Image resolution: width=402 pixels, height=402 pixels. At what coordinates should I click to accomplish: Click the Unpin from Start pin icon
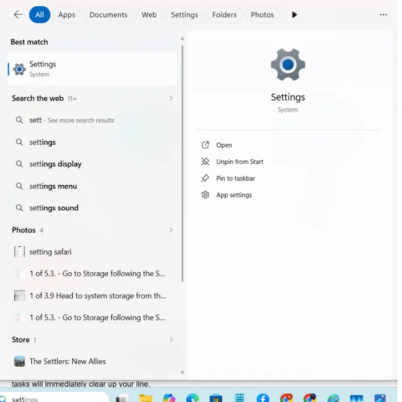point(205,161)
